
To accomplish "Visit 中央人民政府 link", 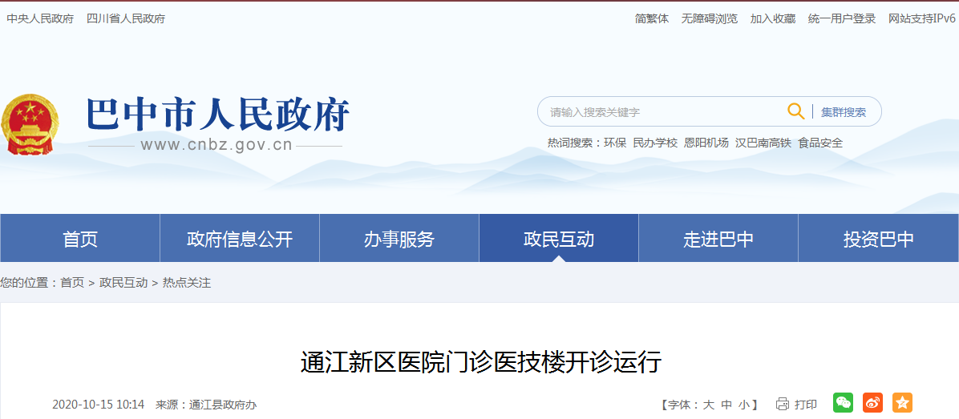I will click(x=40, y=18).
